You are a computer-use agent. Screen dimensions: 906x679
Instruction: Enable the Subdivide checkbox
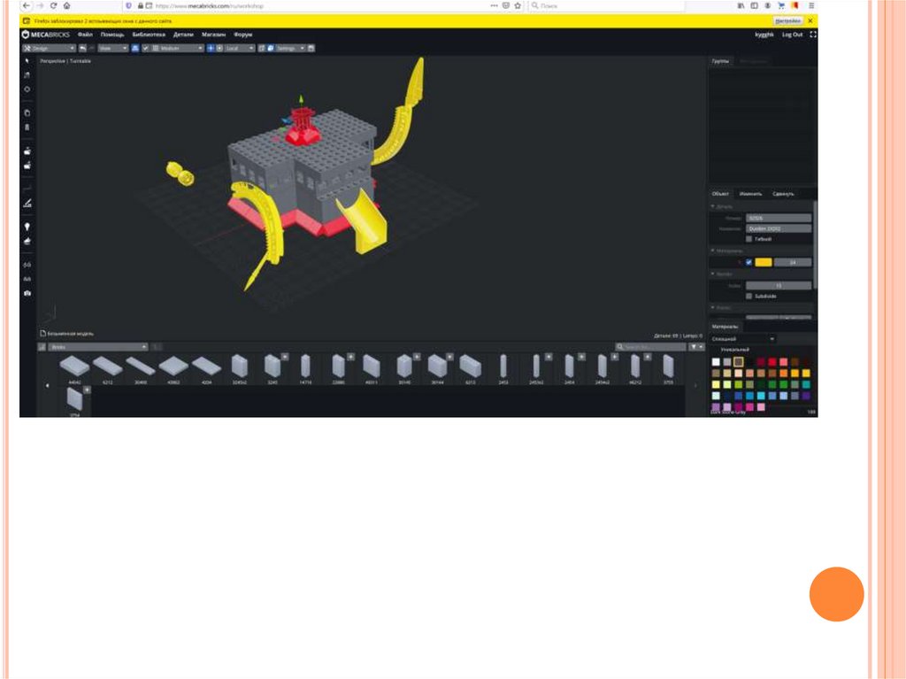coord(749,297)
